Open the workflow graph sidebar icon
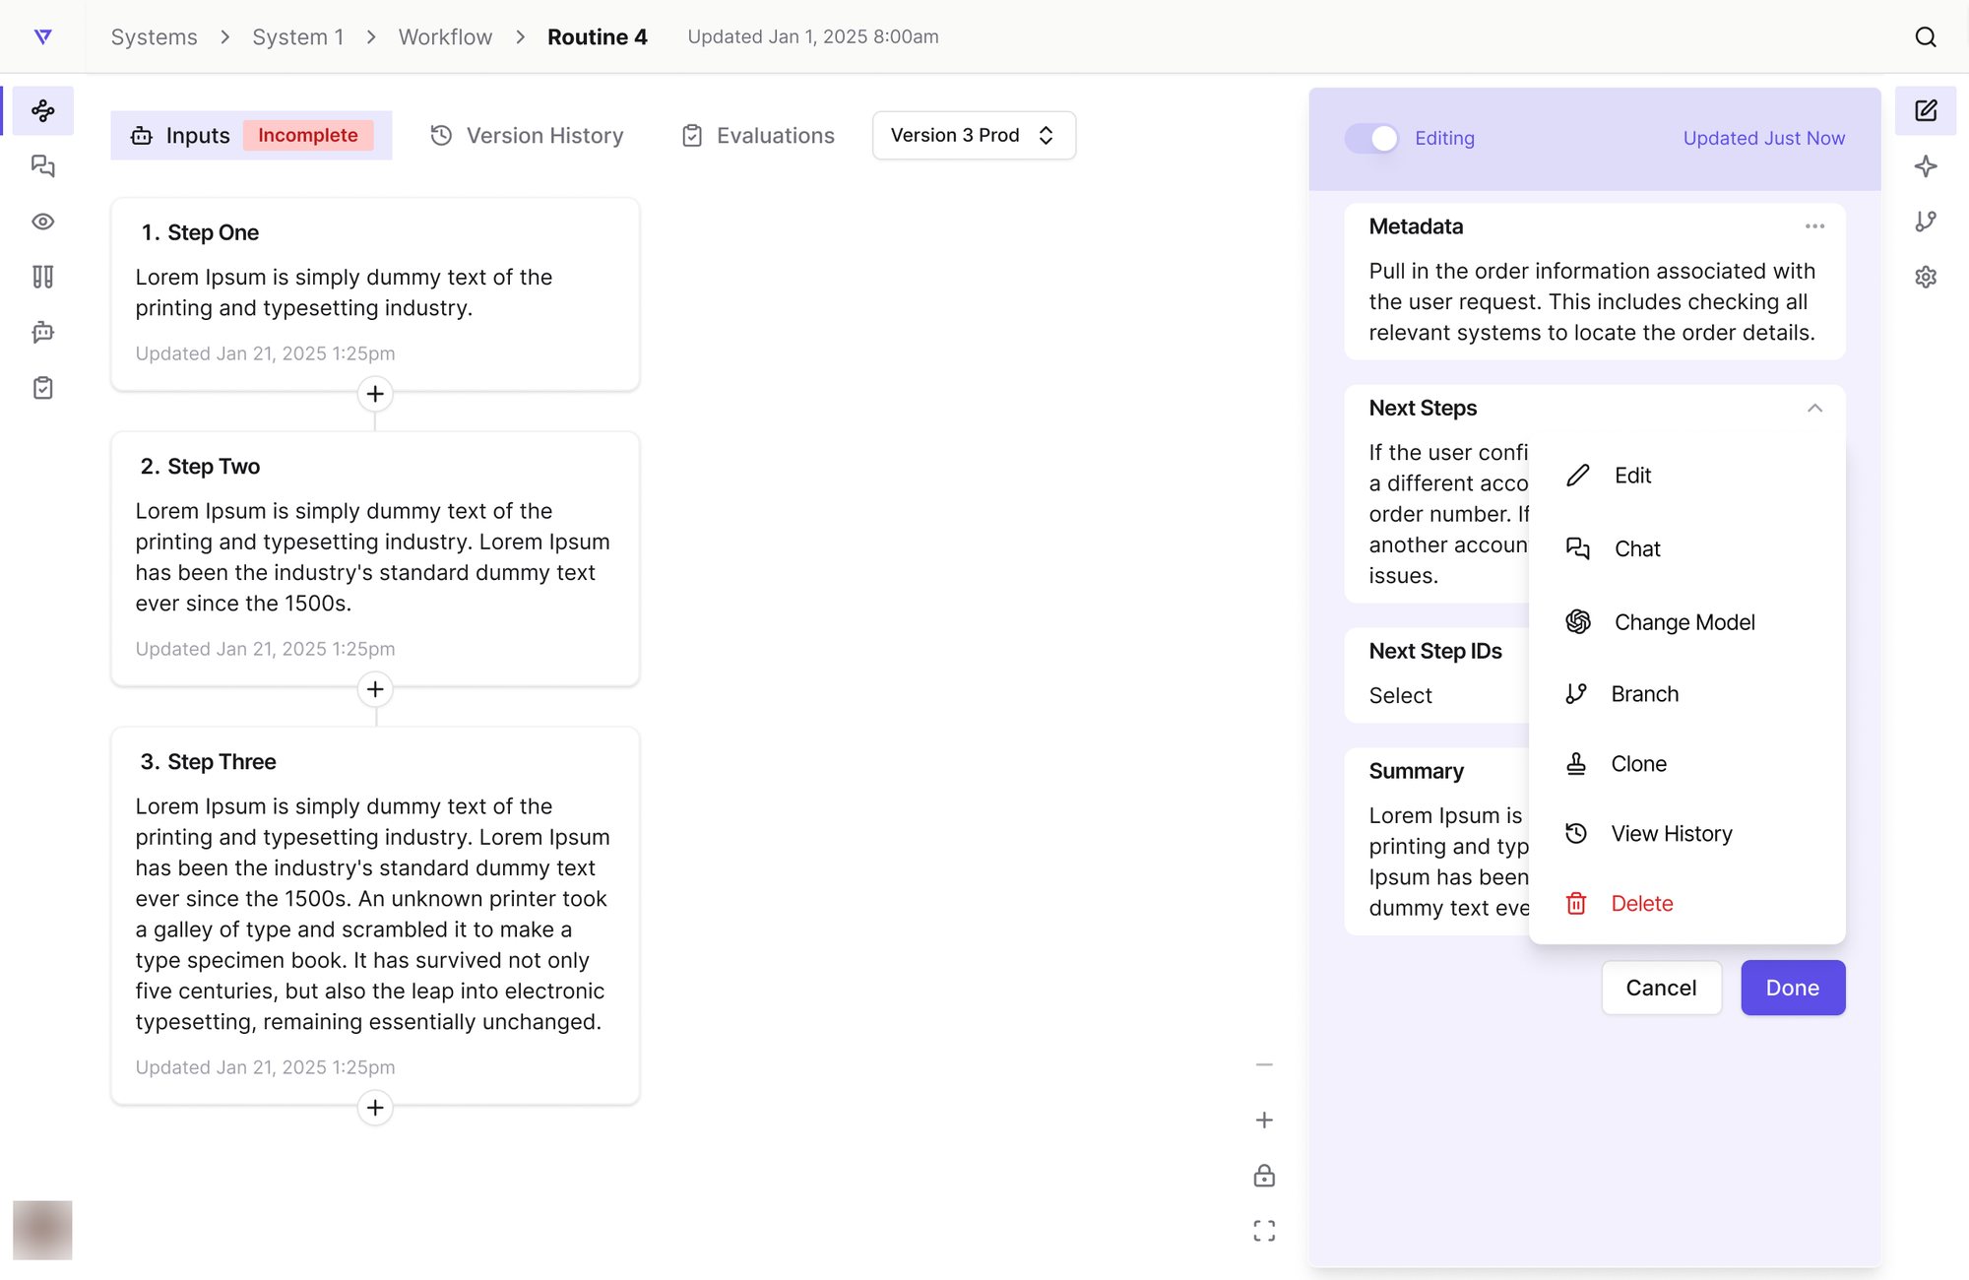This screenshot has height=1280, width=1969. point(42,110)
